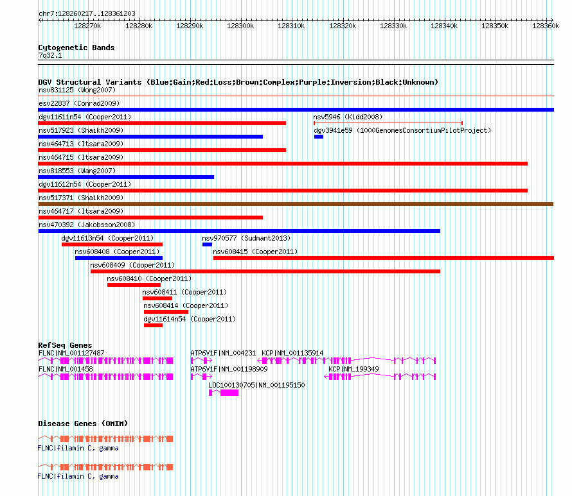Click the FLNC|NM_001458 gene label
The height and width of the screenshot is (496, 572).
[x=66, y=369]
